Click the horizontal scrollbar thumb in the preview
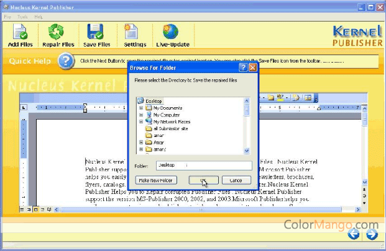386x251 pixels. tap(201, 209)
